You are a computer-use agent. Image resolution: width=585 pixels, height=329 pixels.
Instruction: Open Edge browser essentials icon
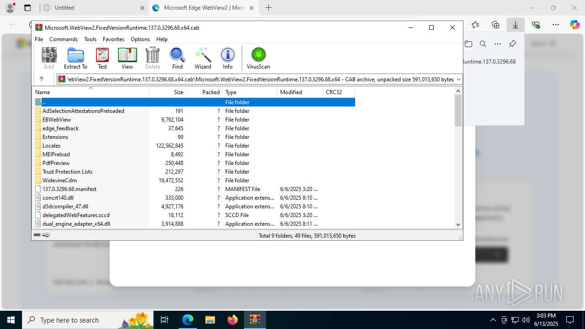(x=536, y=25)
